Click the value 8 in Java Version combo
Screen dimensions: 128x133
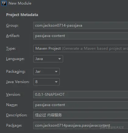pos(37,82)
